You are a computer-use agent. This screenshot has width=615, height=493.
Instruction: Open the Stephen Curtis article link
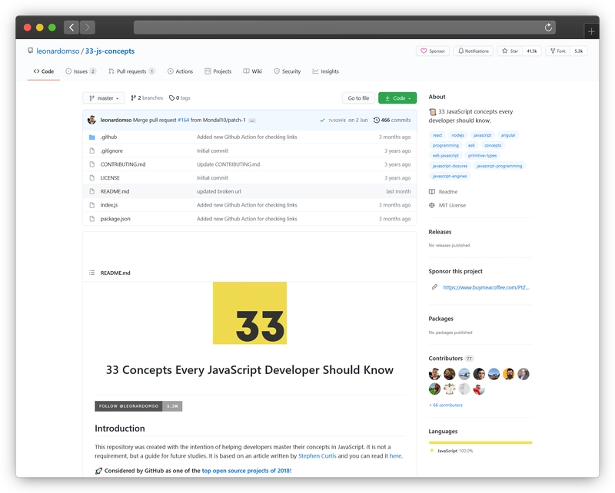click(317, 456)
